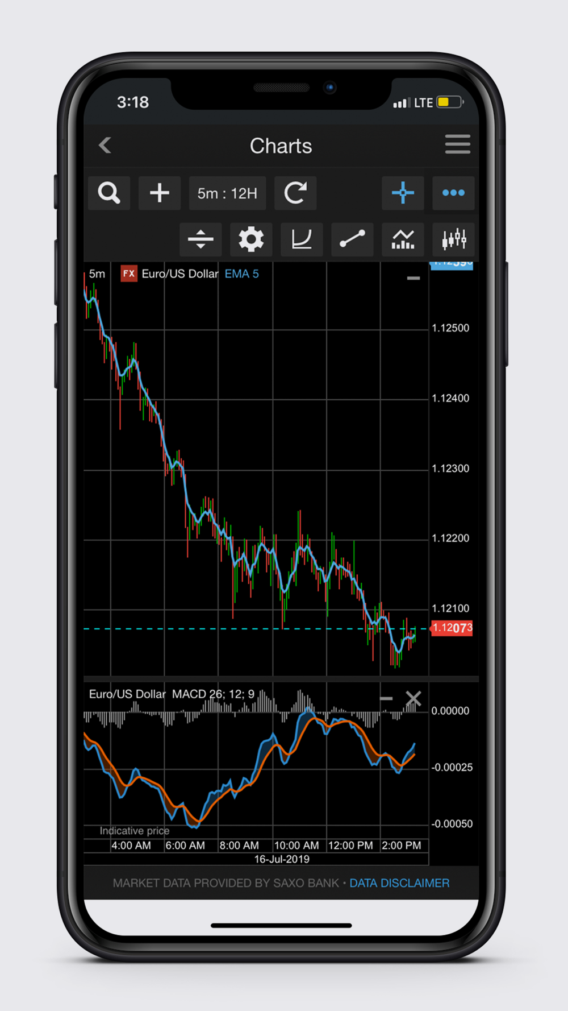This screenshot has height=1011, width=568.
Task: Select the Euro/US Dollar instrument label
Action: pos(180,274)
